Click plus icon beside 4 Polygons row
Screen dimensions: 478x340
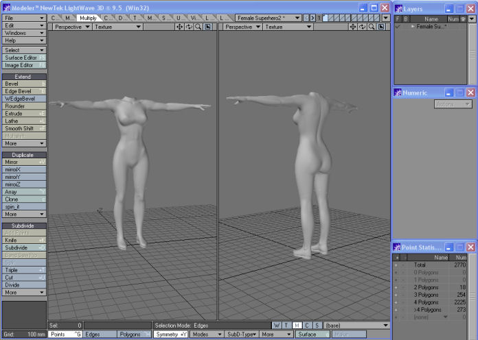[396, 302]
